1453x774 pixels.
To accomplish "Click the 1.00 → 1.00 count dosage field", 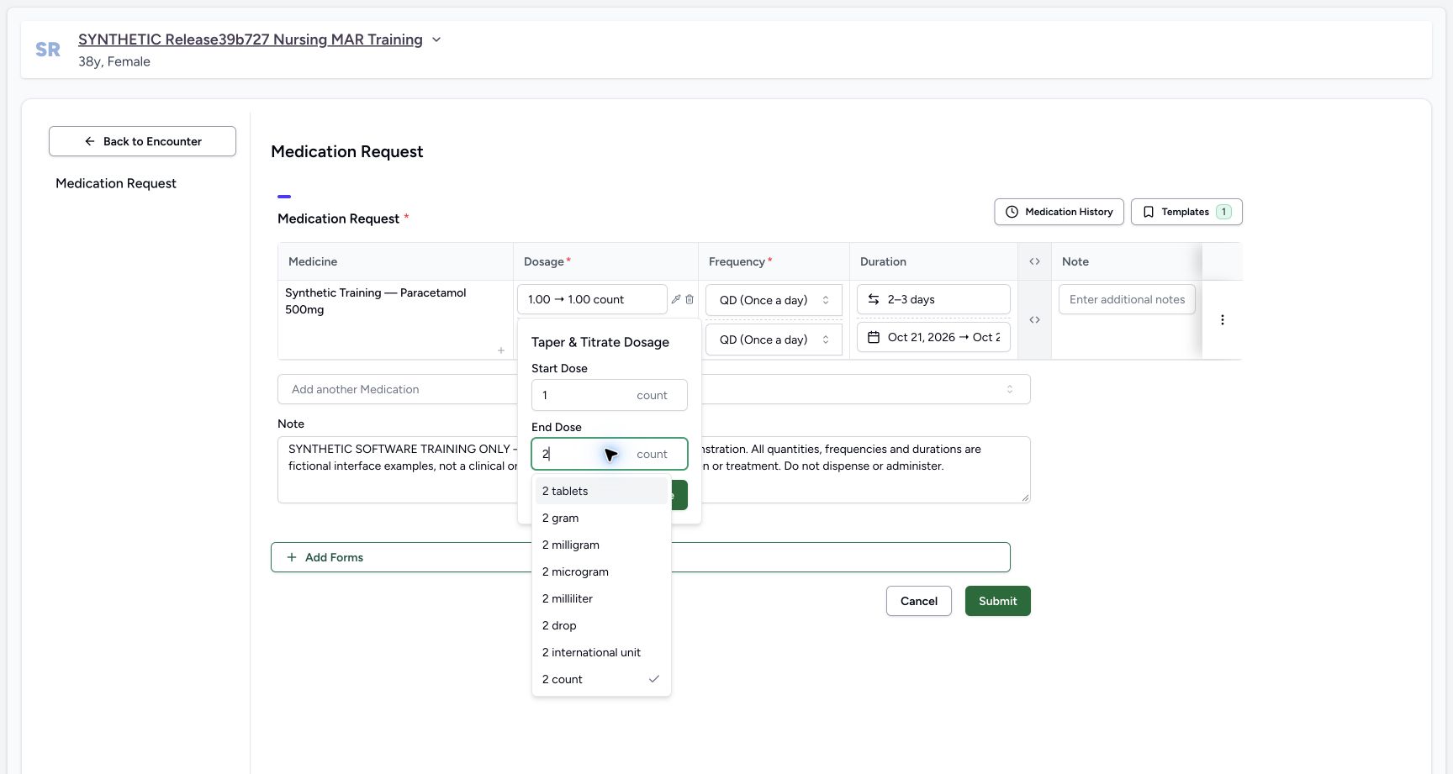I will [592, 299].
